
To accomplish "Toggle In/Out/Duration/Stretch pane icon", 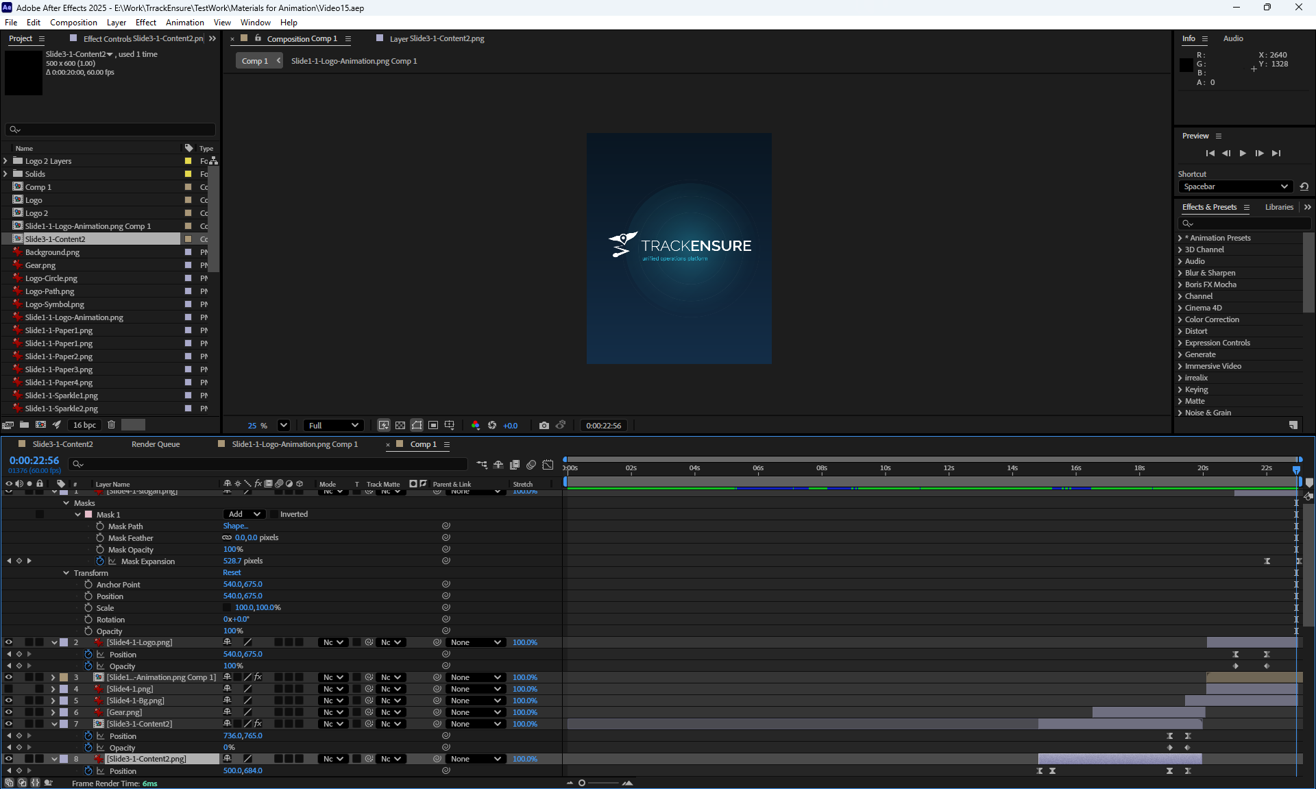I will 35,783.
